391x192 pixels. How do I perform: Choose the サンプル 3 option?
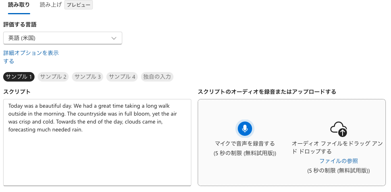[x=88, y=76]
